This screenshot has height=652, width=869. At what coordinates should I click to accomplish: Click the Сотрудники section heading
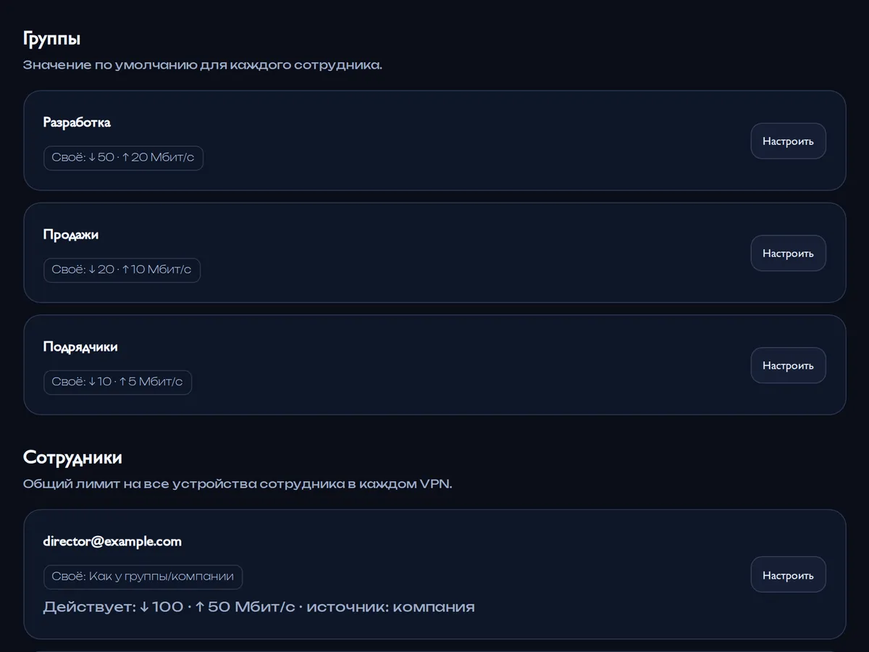(72, 457)
